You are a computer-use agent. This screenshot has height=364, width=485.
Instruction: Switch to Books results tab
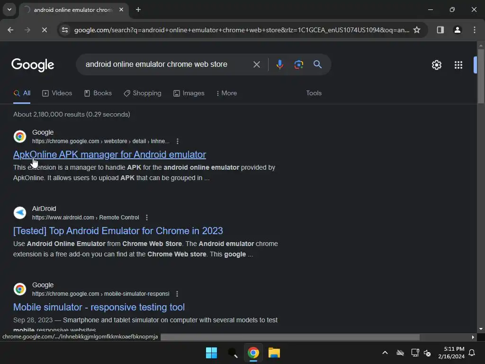click(98, 93)
